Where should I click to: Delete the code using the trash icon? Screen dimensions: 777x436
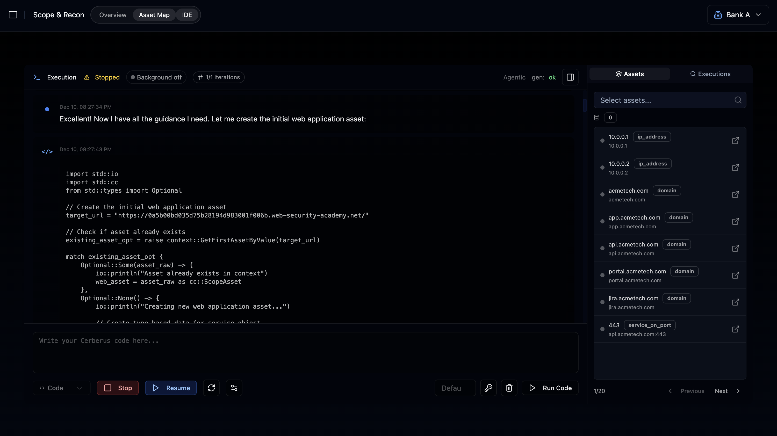(x=509, y=388)
